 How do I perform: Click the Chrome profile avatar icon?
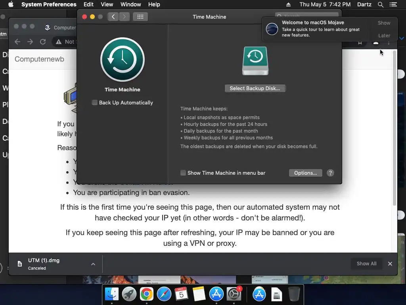(x=376, y=43)
